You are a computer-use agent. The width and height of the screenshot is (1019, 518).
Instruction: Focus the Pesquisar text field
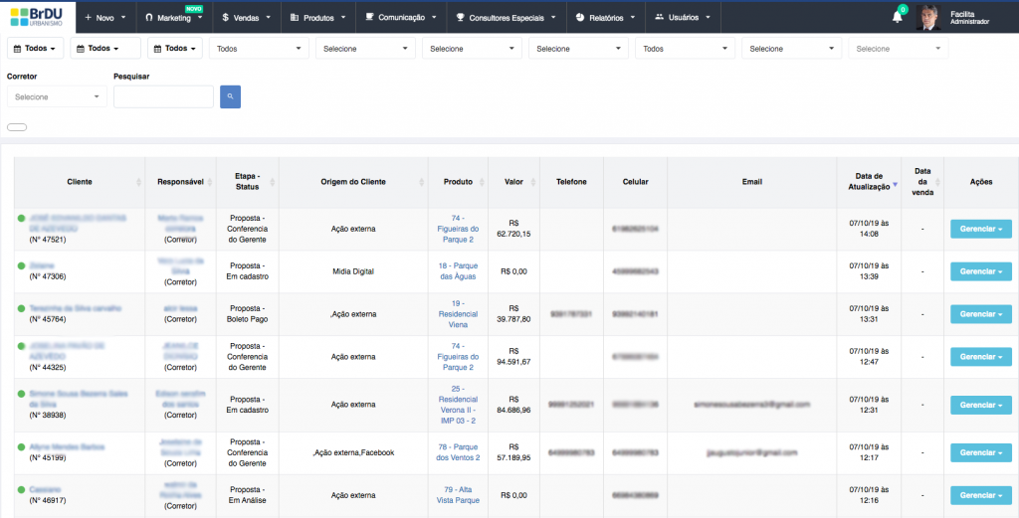tap(163, 96)
